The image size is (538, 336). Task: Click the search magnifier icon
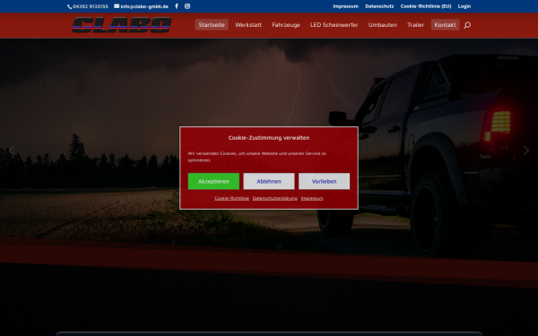467,25
